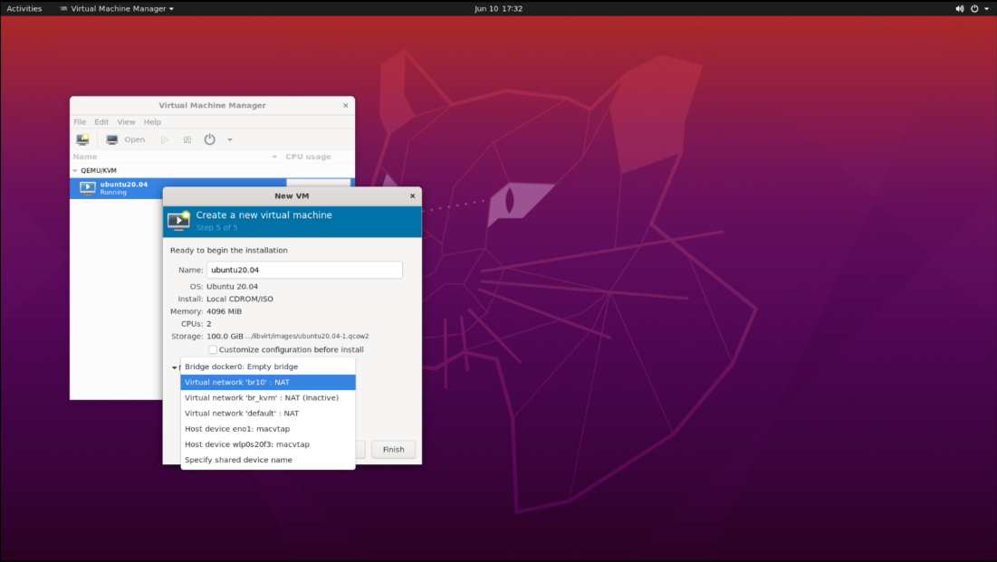Open the system volume icon
This screenshot has height=562, width=997.
[960, 8]
